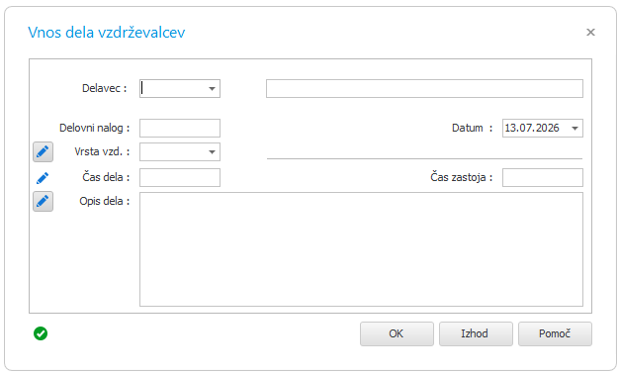This screenshot has width=619, height=375.
Task: Open the Delavec dropdown list
Action: (212, 88)
